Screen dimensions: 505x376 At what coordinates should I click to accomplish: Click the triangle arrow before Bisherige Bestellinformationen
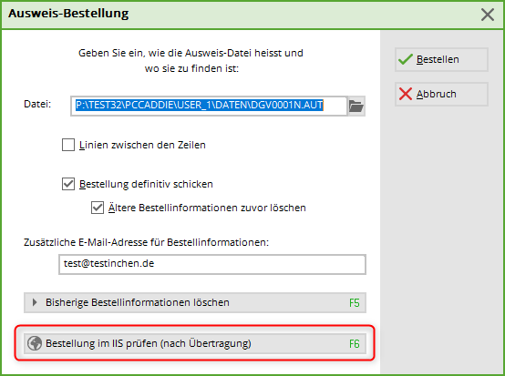(x=35, y=302)
